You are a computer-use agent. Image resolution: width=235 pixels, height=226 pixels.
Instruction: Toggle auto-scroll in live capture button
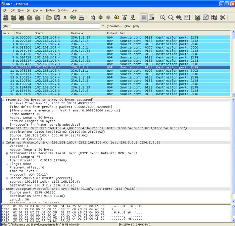(x=152, y=17)
